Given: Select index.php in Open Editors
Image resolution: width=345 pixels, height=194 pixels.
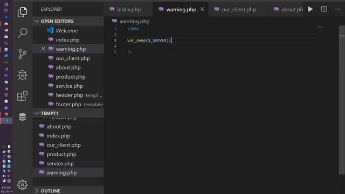Looking at the screenshot, I should (68, 40).
